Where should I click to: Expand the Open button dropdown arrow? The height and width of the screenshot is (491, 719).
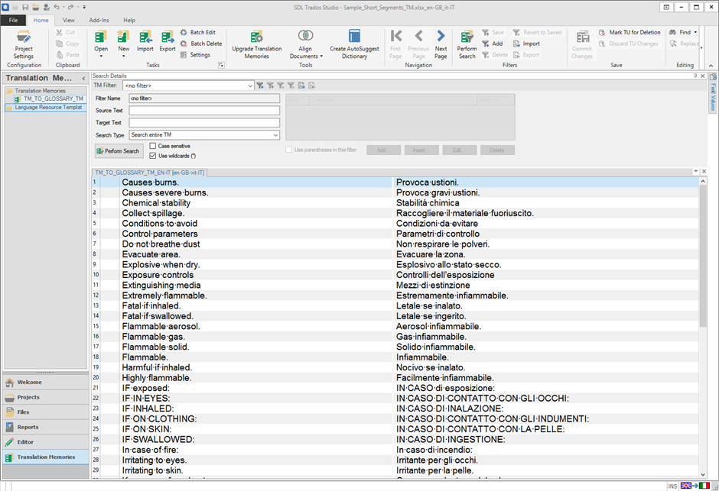coord(101,57)
